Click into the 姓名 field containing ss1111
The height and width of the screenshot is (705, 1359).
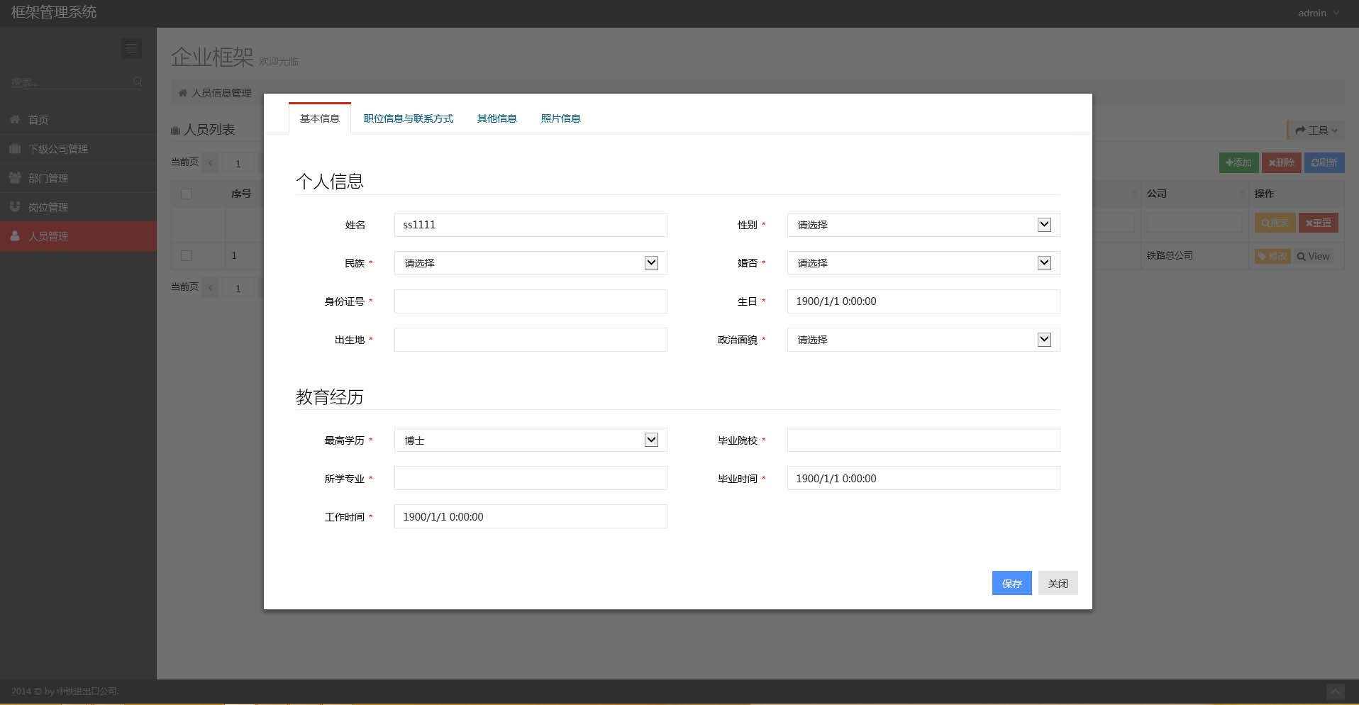point(530,225)
